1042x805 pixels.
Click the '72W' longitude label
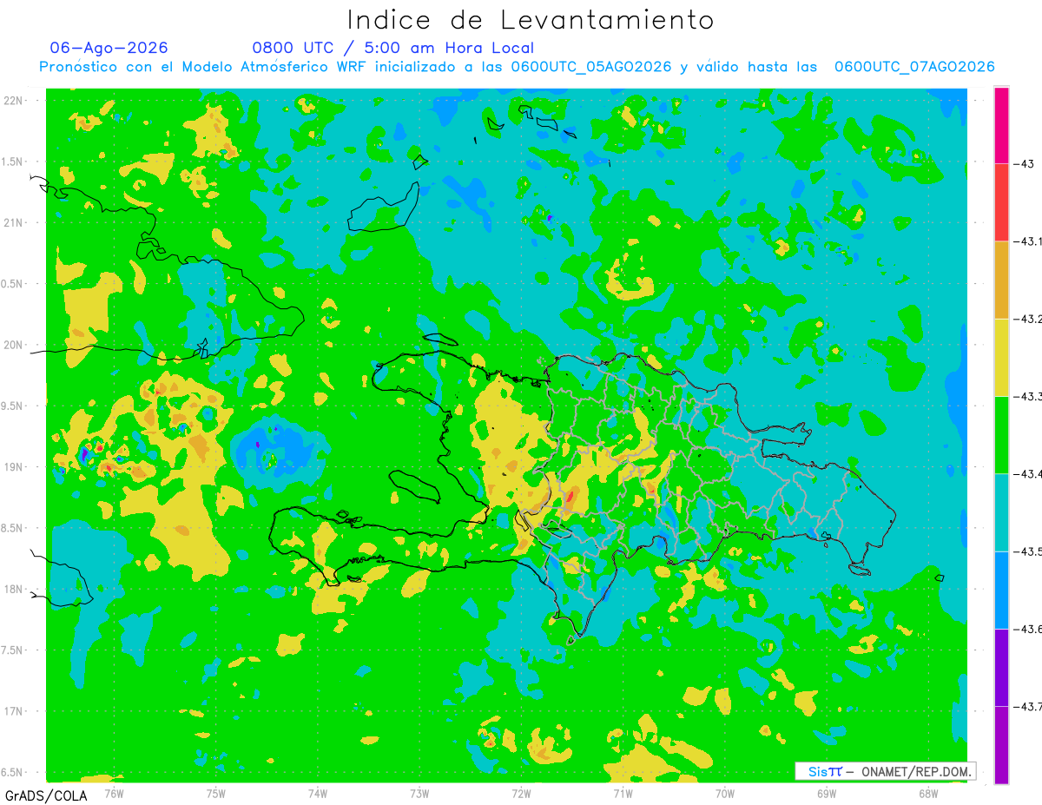click(521, 793)
